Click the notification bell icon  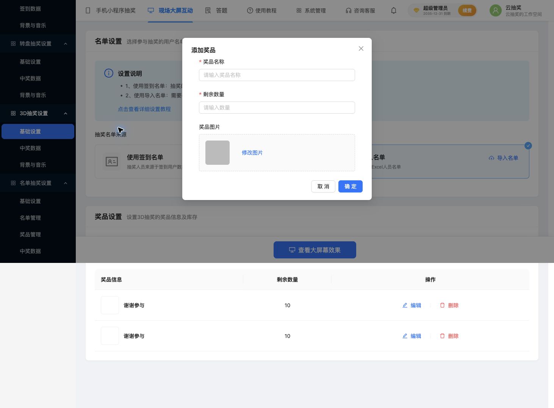(x=394, y=11)
